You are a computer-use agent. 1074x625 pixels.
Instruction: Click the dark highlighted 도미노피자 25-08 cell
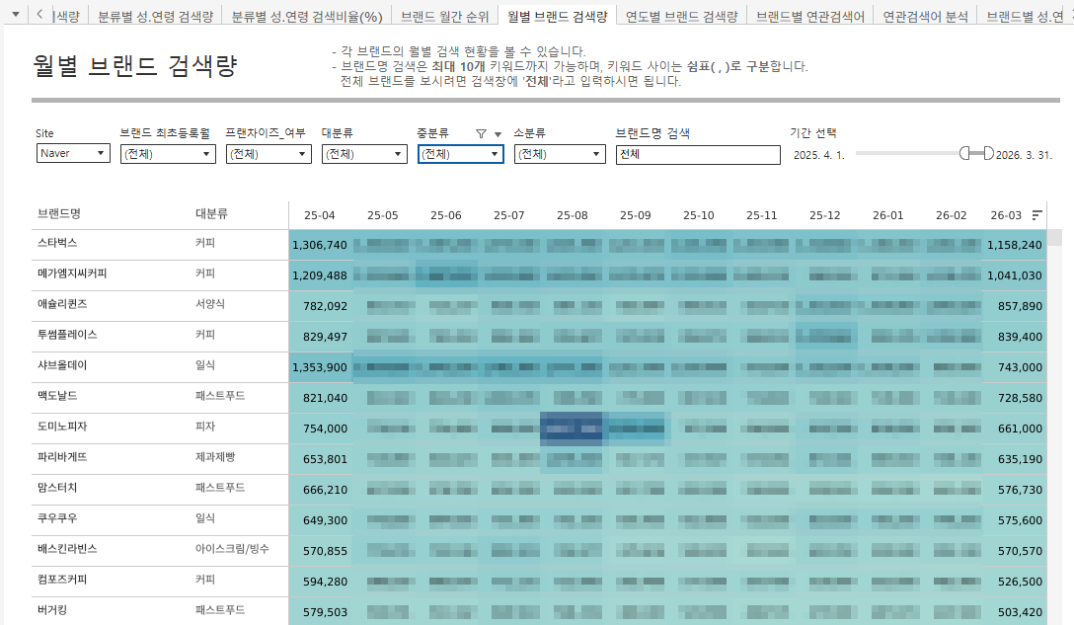point(572,429)
